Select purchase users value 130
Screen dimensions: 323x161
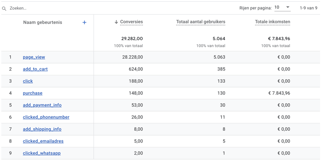pyautogui.click(x=222, y=93)
